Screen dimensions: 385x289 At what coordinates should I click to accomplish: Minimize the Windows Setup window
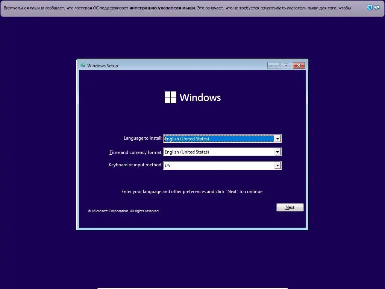pyautogui.click(x=273, y=65)
